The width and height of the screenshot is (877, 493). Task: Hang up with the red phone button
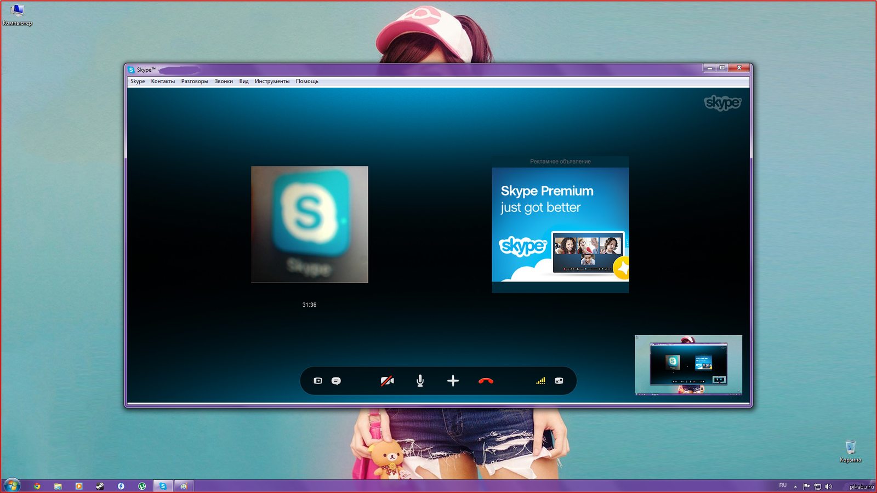pos(486,381)
